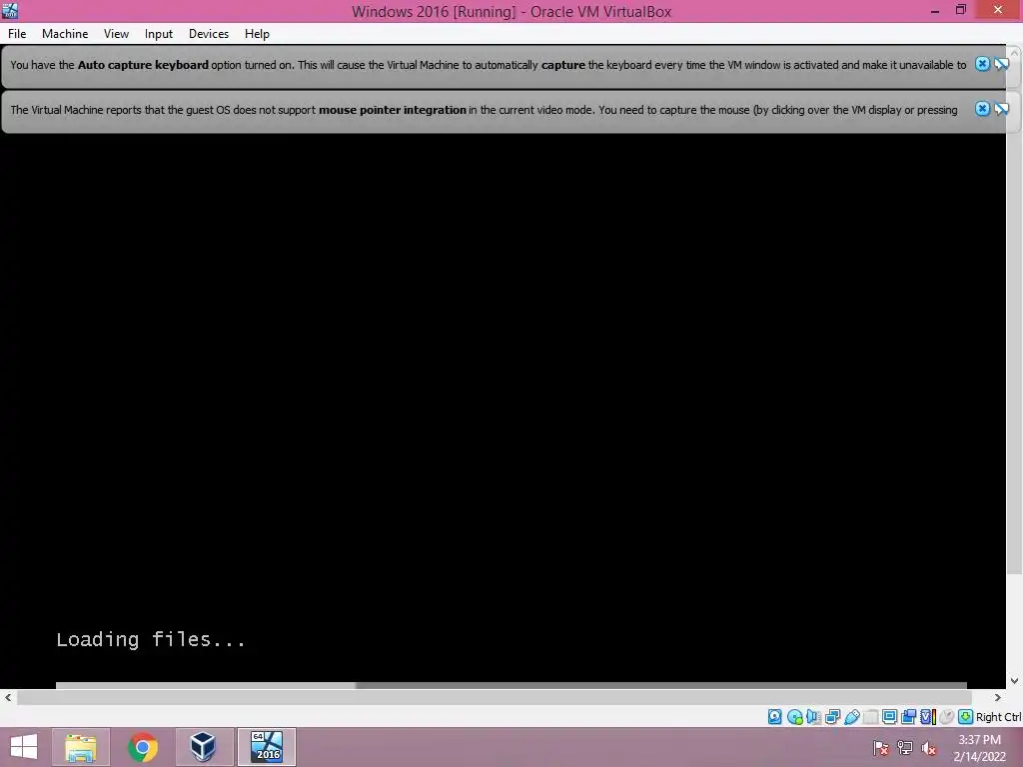Open File Explorer from the taskbar
The image size is (1023, 767).
[x=81, y=747]
